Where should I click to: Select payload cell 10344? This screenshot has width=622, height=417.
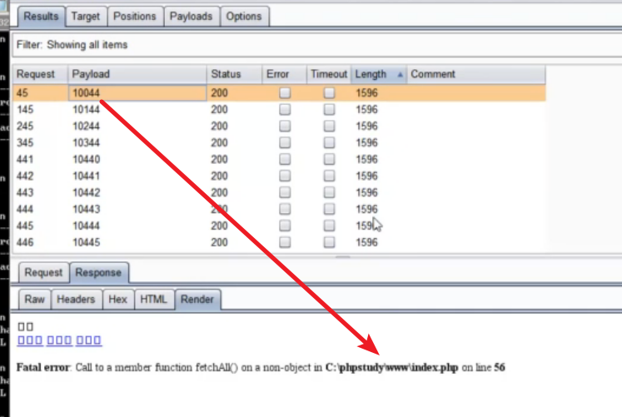137,142
